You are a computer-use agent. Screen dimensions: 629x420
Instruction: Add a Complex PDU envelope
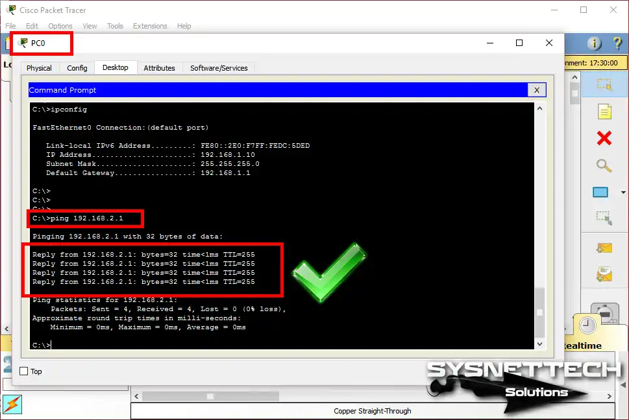point(604,274)
